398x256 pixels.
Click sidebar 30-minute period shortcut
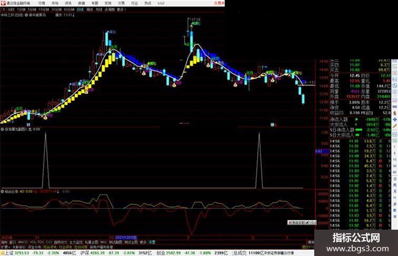pyautogui.click(x=395, y=166)
